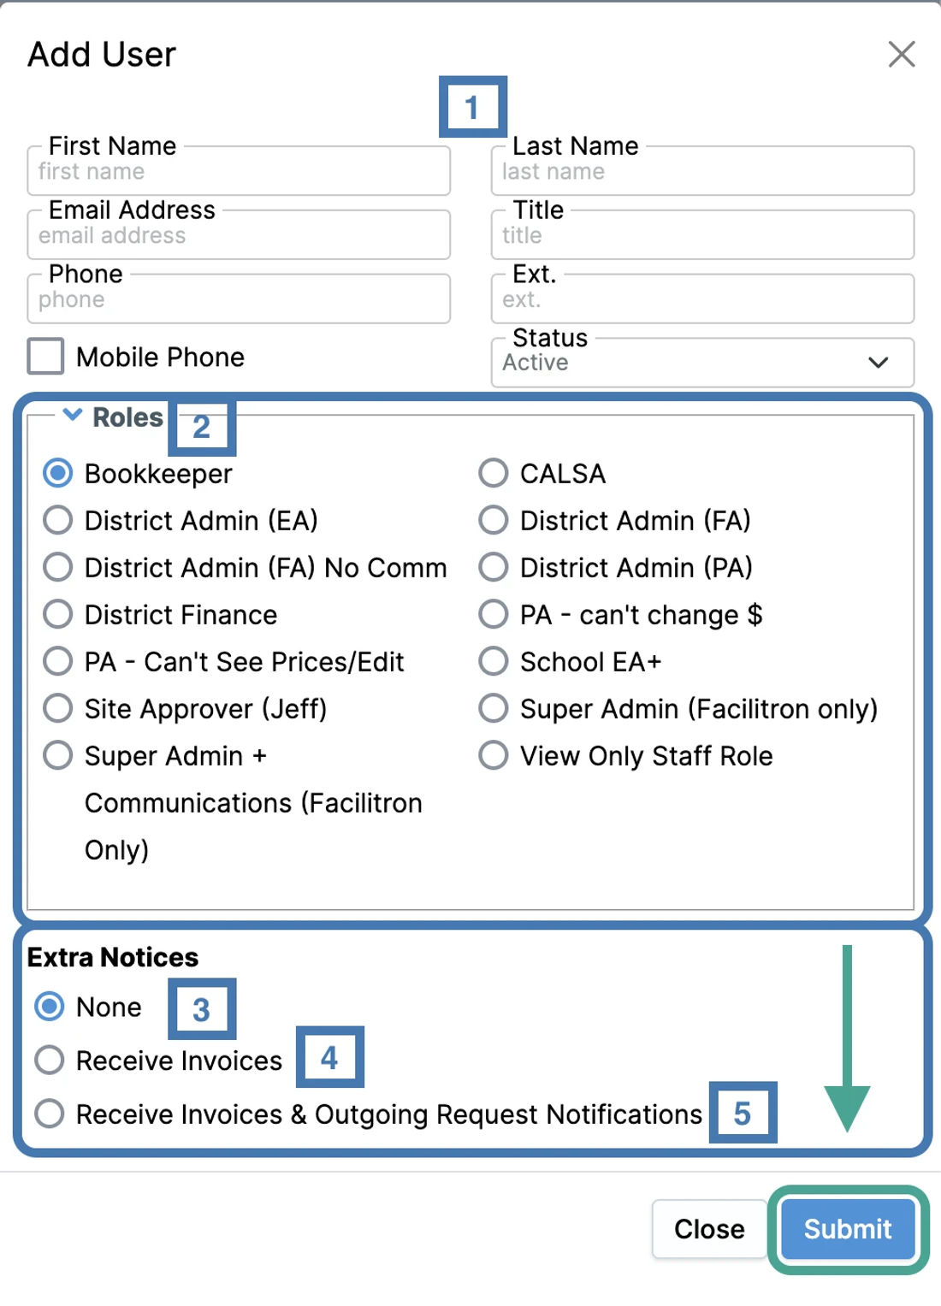Focus the First Name field
941x1306 pixels.
coord(239,171)
